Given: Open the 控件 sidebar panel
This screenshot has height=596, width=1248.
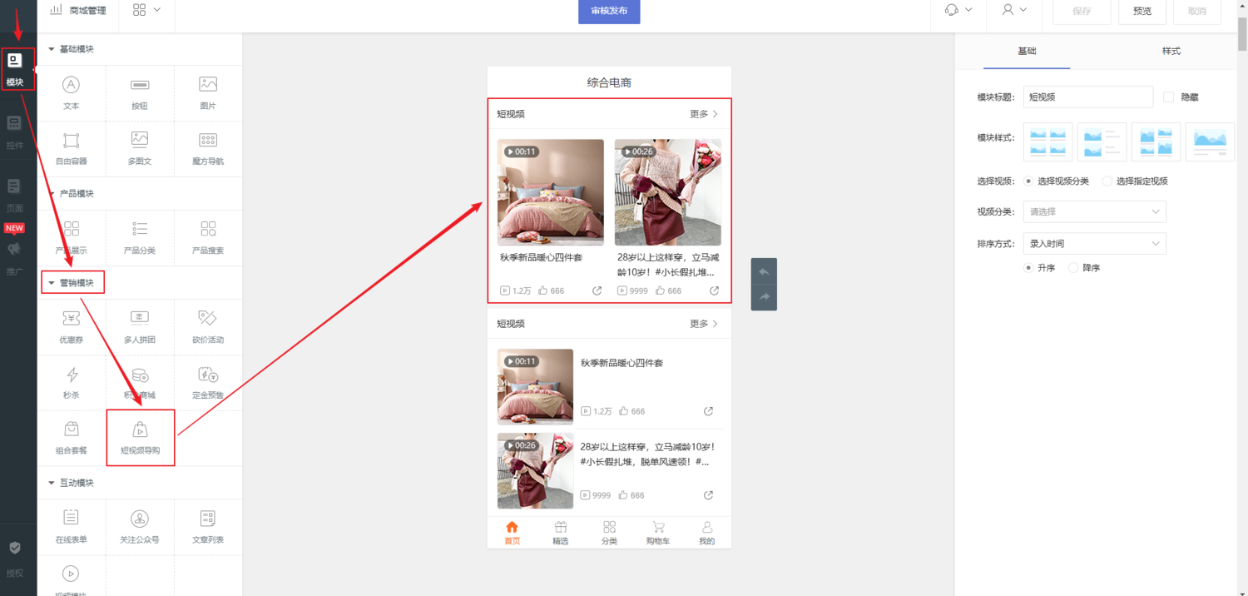Looking at the screenshot, I should [15, 132].
